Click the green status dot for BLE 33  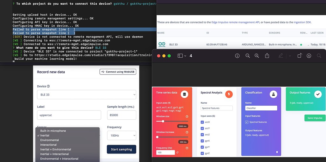pyautogui.click(x=301, y=45)
